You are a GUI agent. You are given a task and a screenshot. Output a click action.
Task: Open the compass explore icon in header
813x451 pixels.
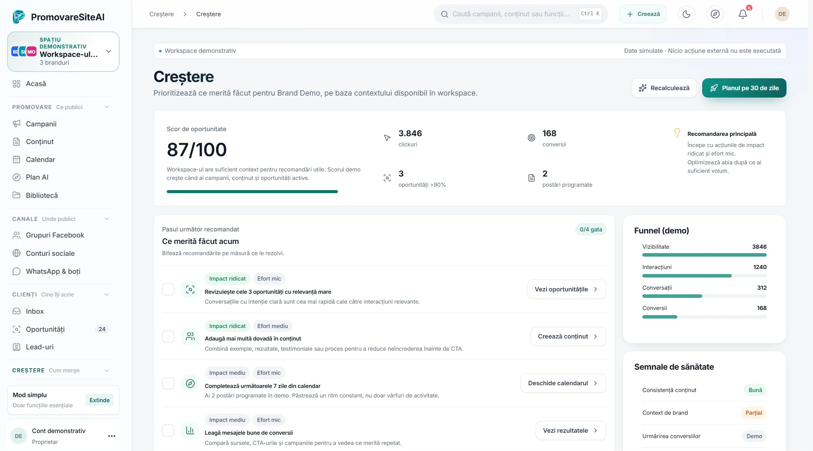[x=715, y=14]
